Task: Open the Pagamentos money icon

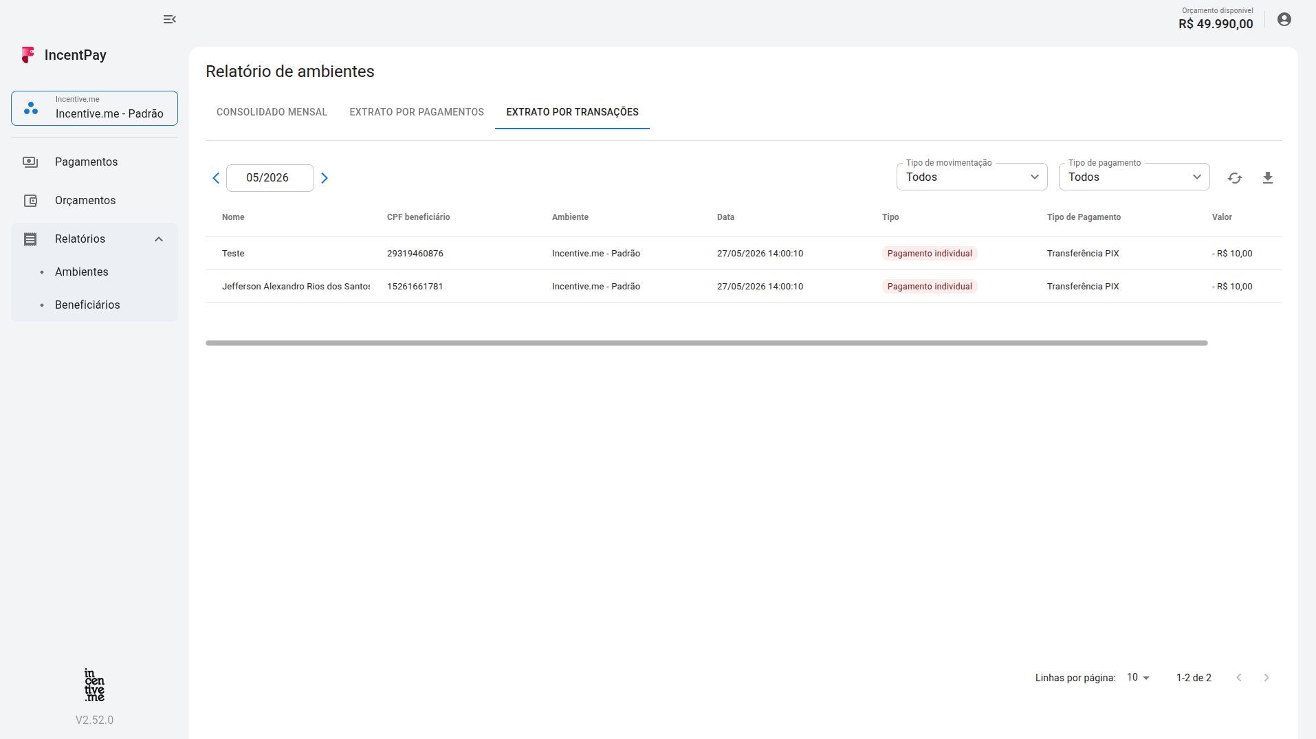Action: tap(30, 162)
